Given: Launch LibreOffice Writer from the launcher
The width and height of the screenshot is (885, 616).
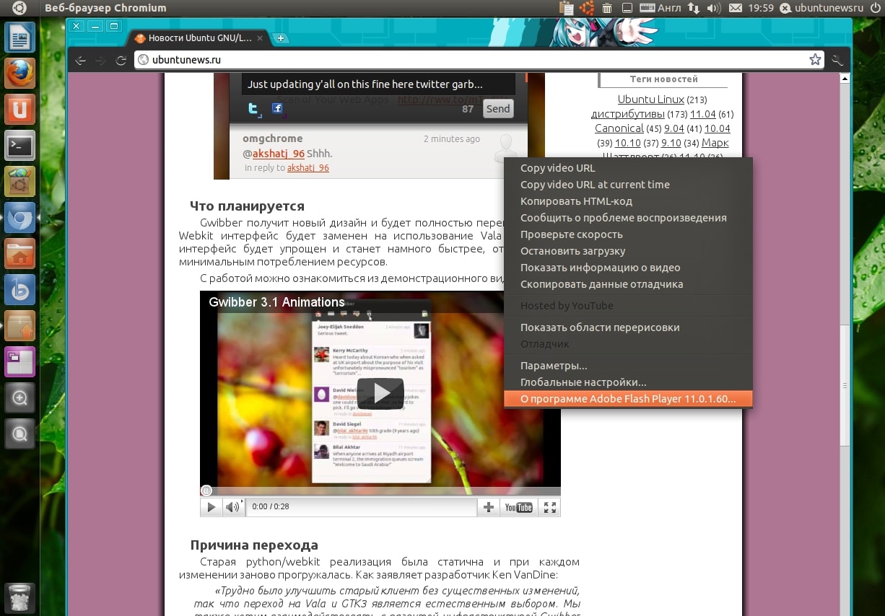Looking at the screenshot, I should [x=19, y=38].
